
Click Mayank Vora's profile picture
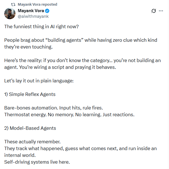click(10, 14)
